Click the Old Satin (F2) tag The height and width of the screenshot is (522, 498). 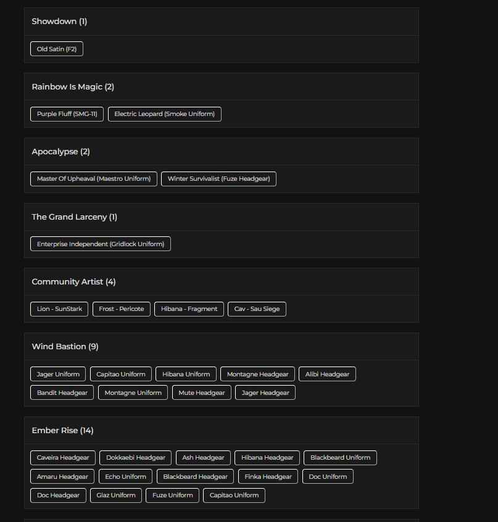coord(57,49)
